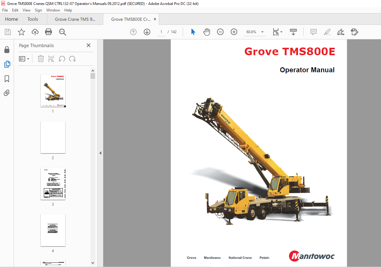Image resolution: width=381 pixels, height=267 pixels.
Task: Go to next page arrow
Action: [x=147, y=32]
